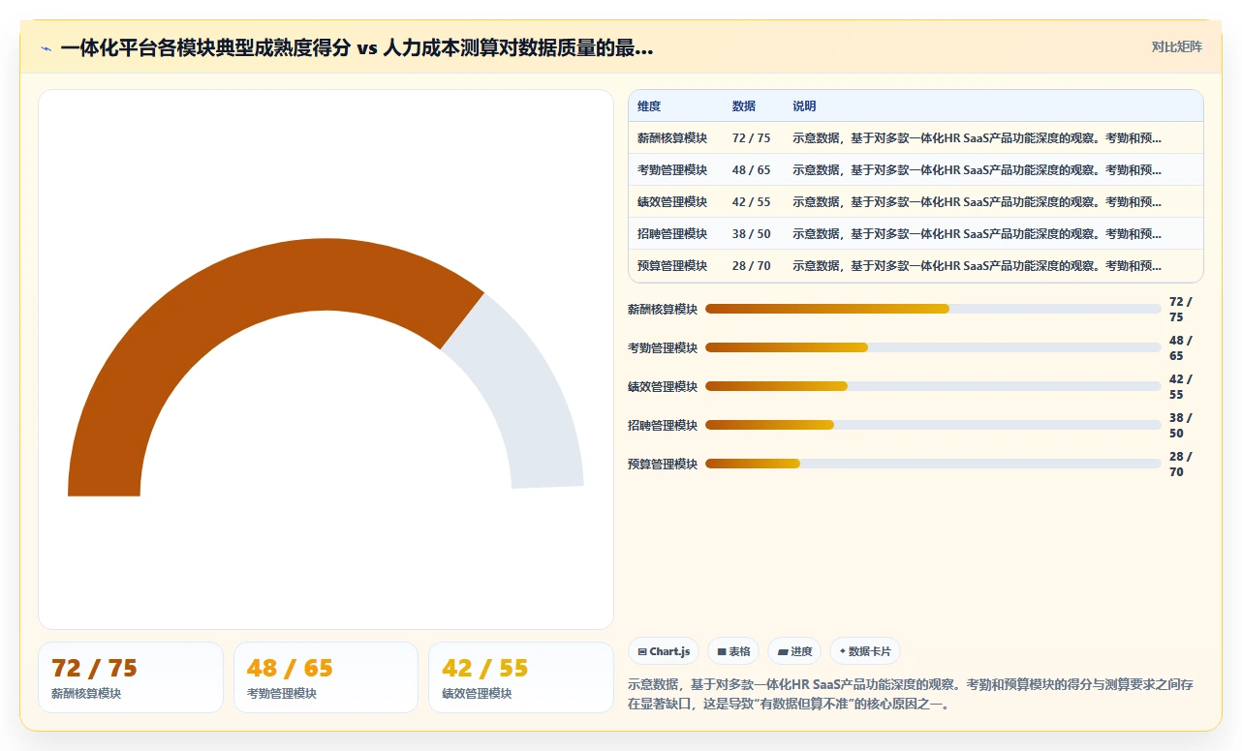1242x751 pixels.
Task: Click the lightning icon beside the title
Action: (46, 48)
